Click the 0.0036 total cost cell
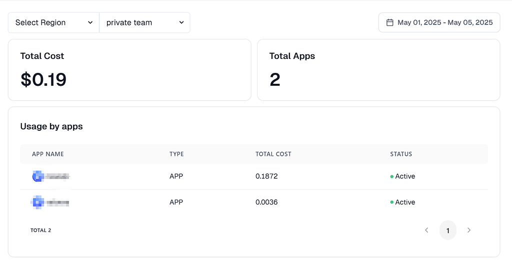 (266, 202)
